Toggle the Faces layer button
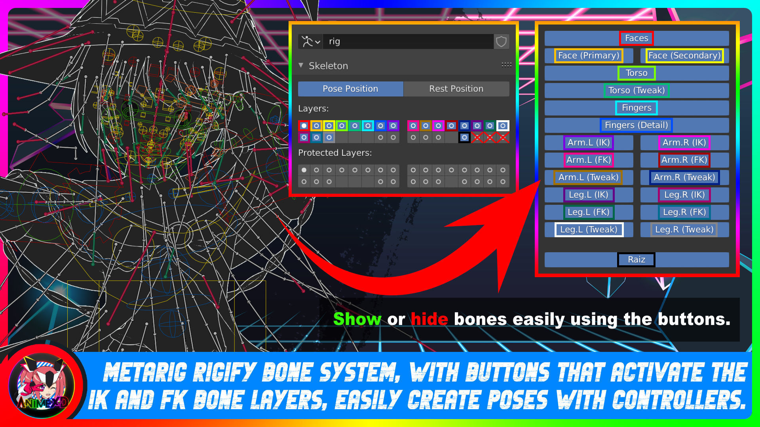Image resolution: width=760 pixels, height=427 pixels. coord(636,38)
